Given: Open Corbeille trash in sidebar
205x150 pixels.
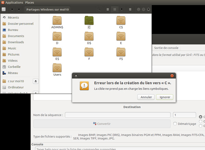Looking at the screenshot, I should pyautogui.click(x=14, y=67).
